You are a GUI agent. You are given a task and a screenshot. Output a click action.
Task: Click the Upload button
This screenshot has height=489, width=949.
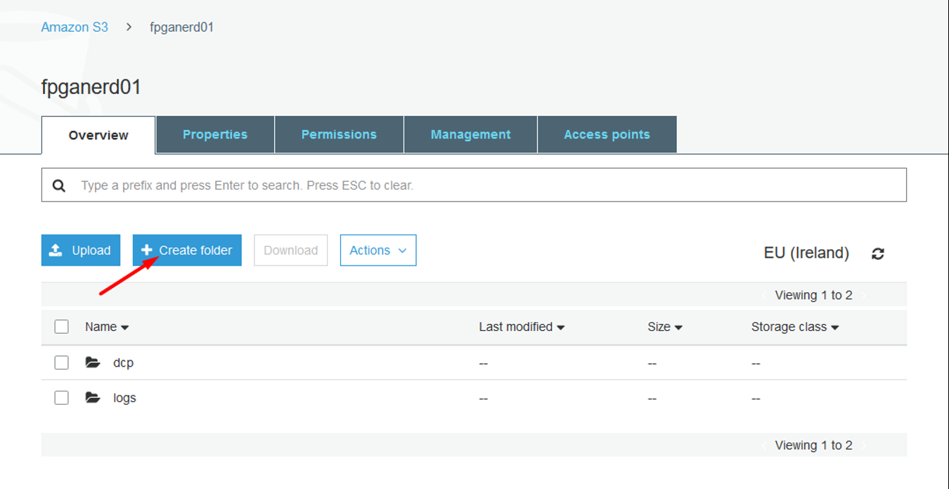click(81, 250)
